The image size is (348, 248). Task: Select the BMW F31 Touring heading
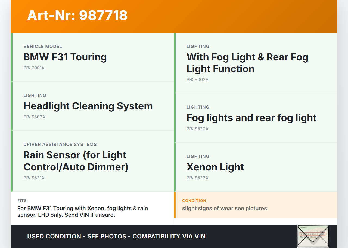(65, 57)
